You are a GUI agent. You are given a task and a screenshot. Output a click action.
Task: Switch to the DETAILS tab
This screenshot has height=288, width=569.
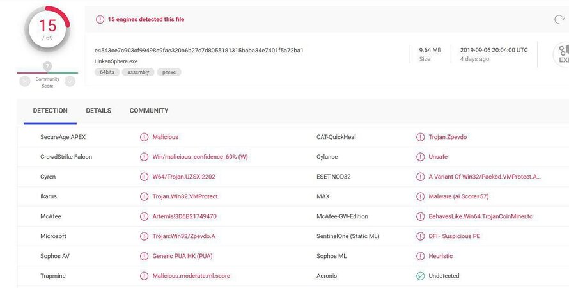tap(98, 111)
